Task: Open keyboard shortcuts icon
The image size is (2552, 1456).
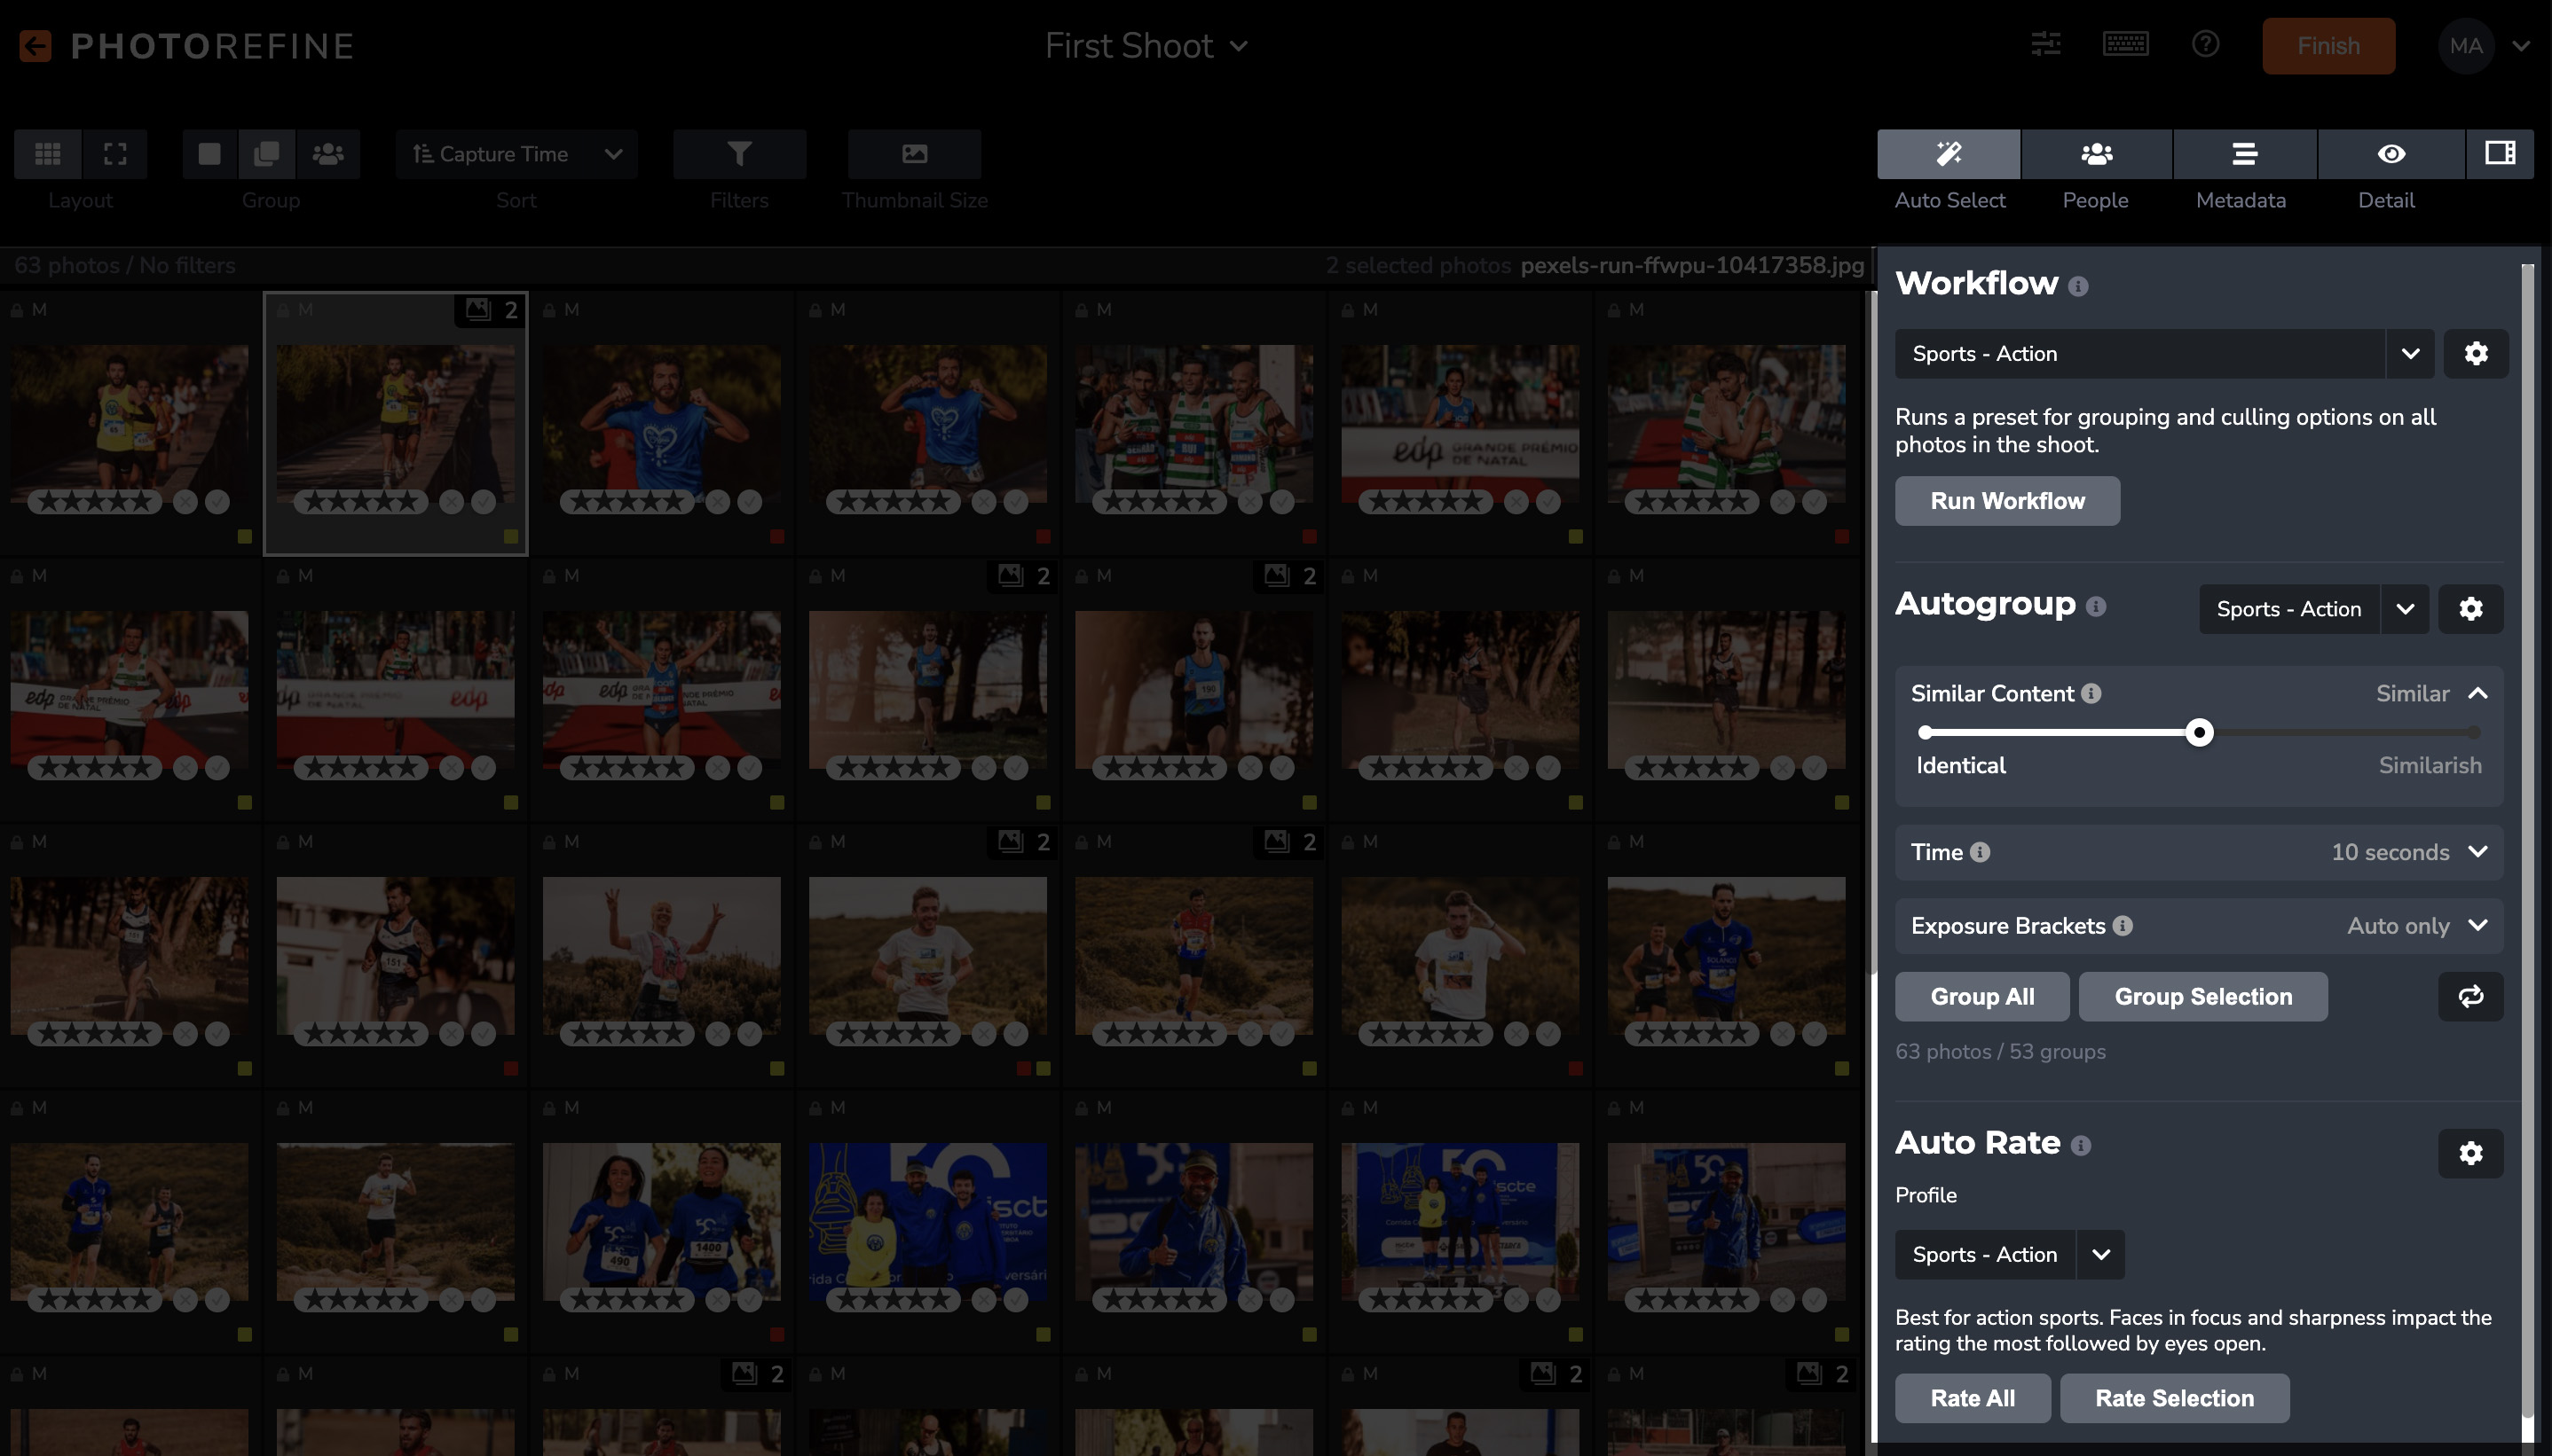Action: click(2125, 44)
